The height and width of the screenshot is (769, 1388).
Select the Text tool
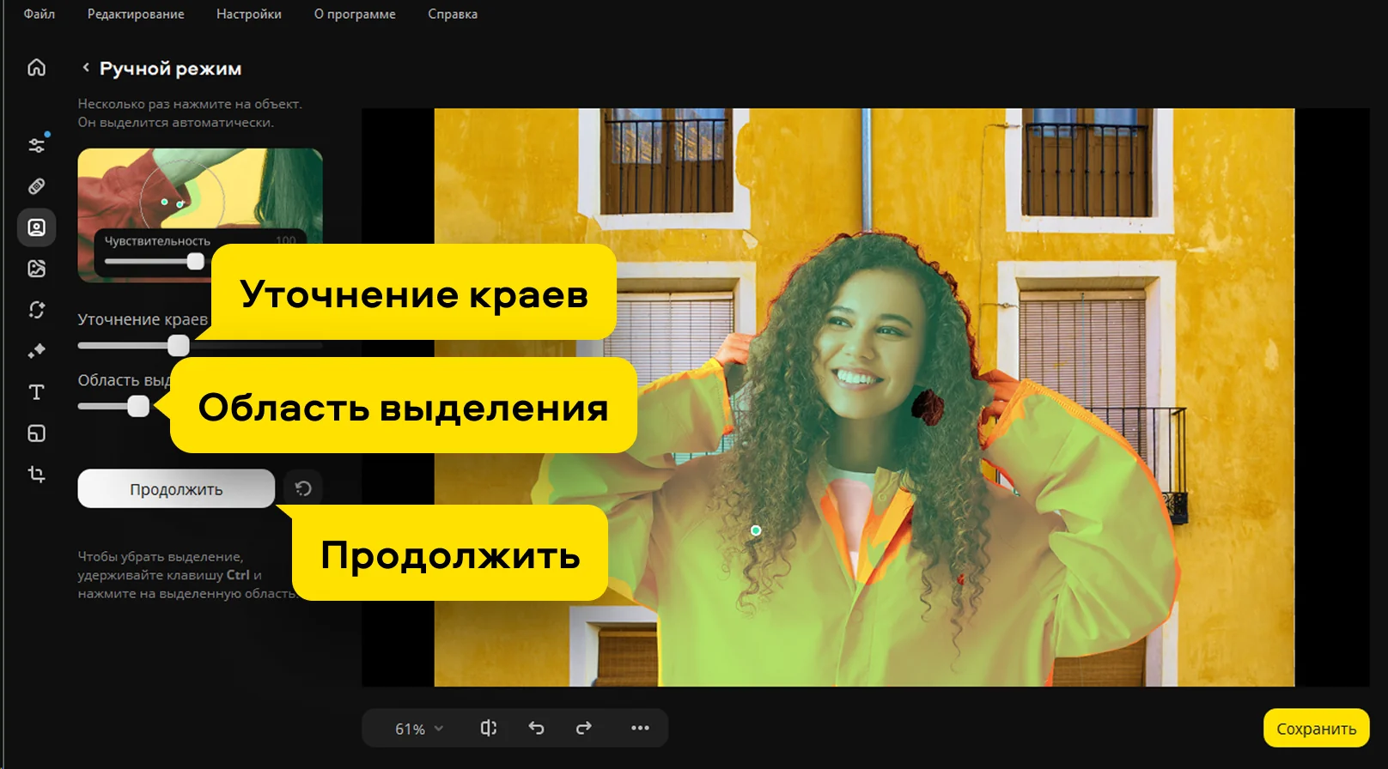(36, 392)
